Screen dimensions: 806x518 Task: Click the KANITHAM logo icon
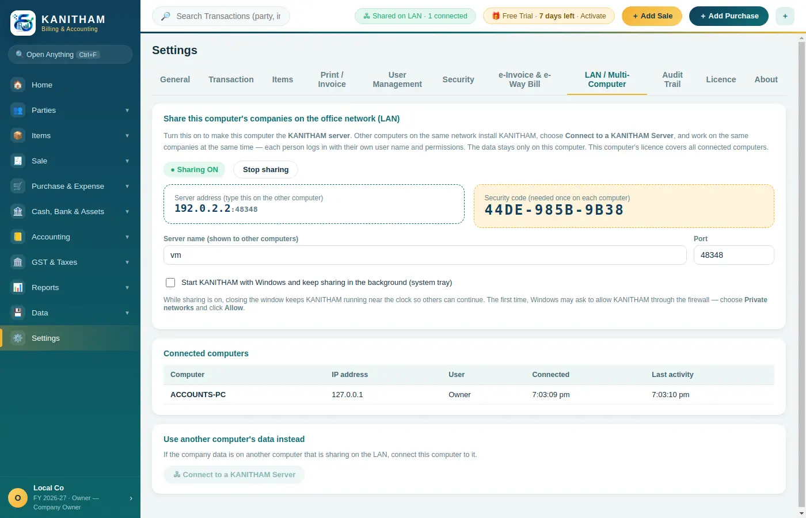(23, 23)
